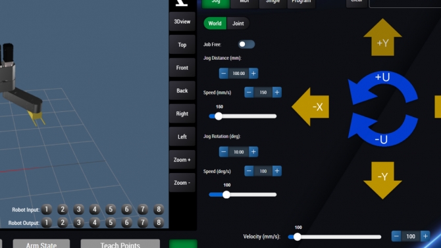Toggle Robot Input 4 indicator
Viewport: 441px width, 248px height.
pos(95,209)
